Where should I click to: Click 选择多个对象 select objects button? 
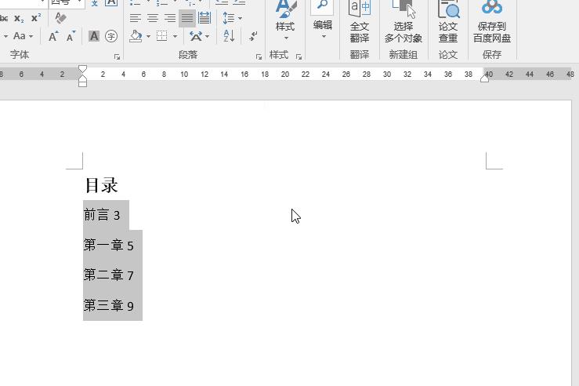click(403, 21)
